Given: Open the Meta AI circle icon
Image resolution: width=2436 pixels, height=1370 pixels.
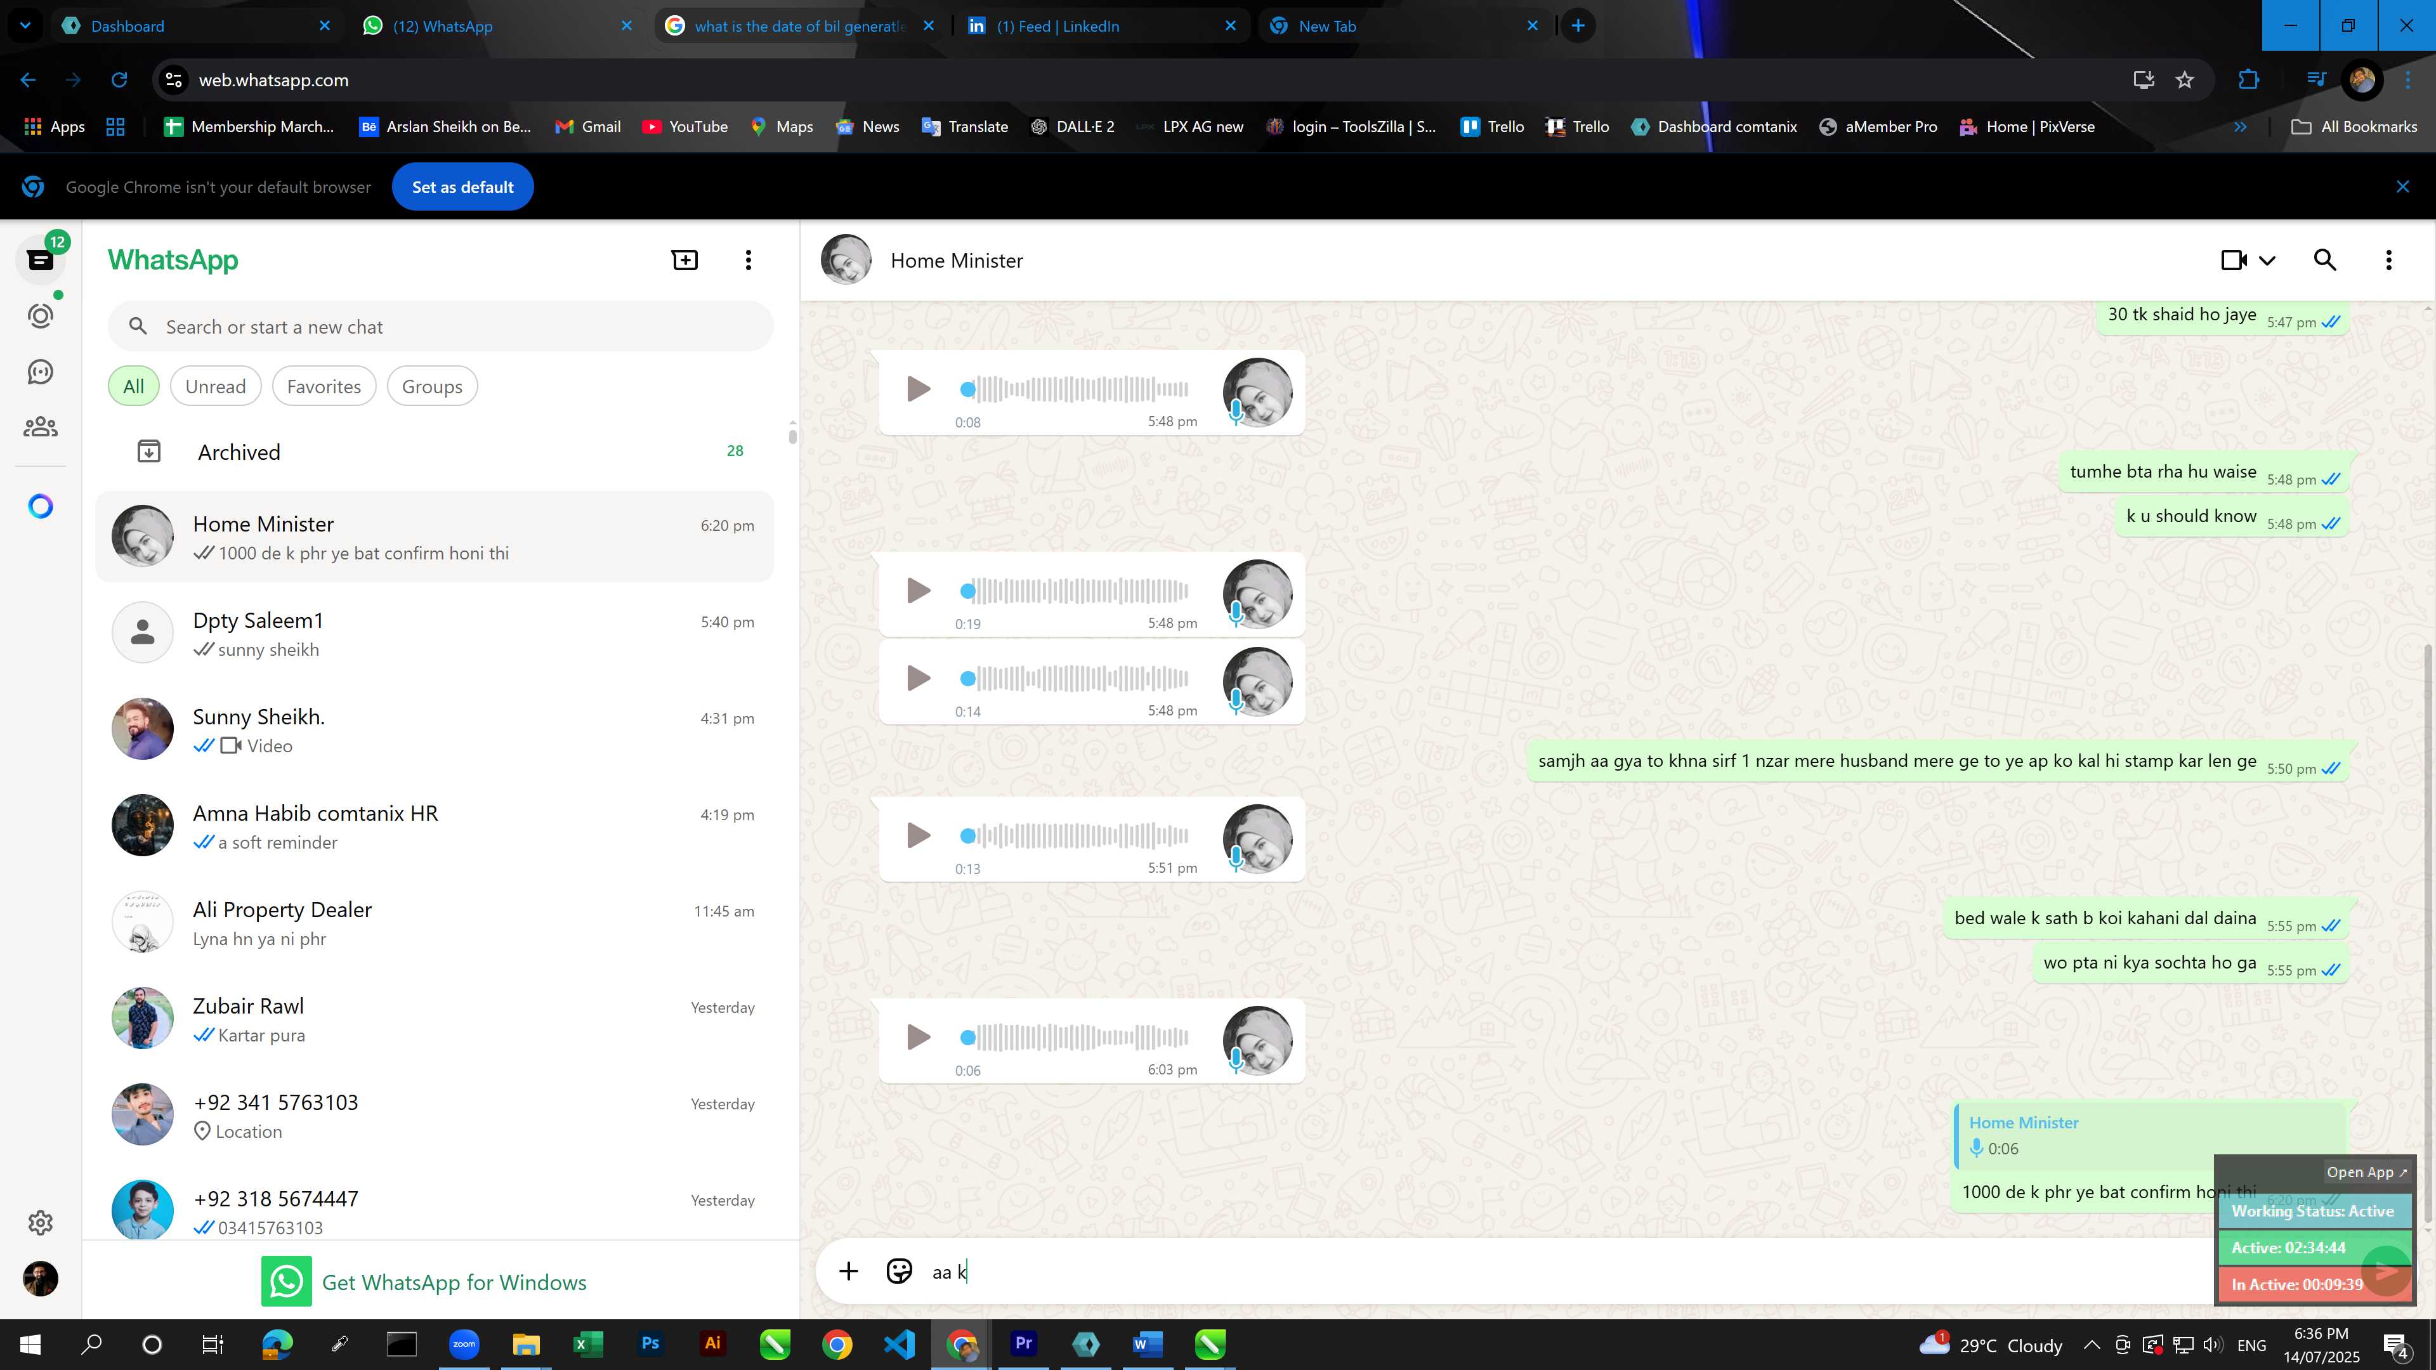Looking at the screenshot, I should coord(41,507).
